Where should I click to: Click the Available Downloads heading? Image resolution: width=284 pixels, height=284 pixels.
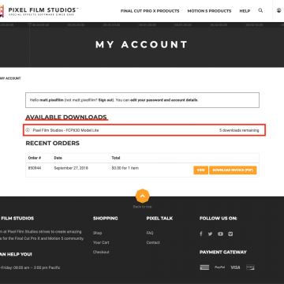tap(66, 117)
